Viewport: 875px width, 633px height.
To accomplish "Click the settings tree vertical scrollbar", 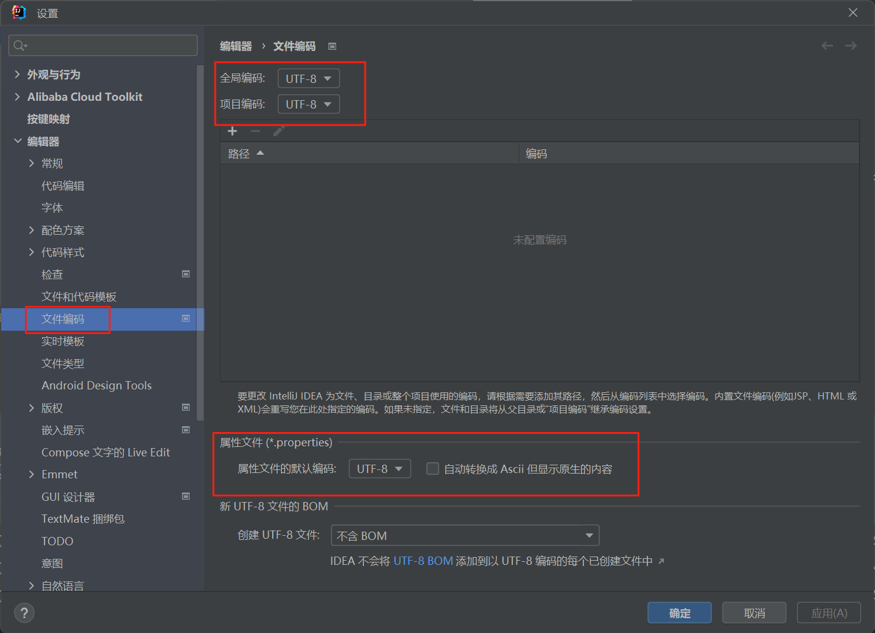I will tap(200, 243).
